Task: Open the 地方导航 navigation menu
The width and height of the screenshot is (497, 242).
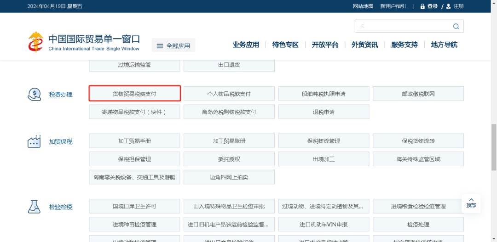Action: (444, 45)
